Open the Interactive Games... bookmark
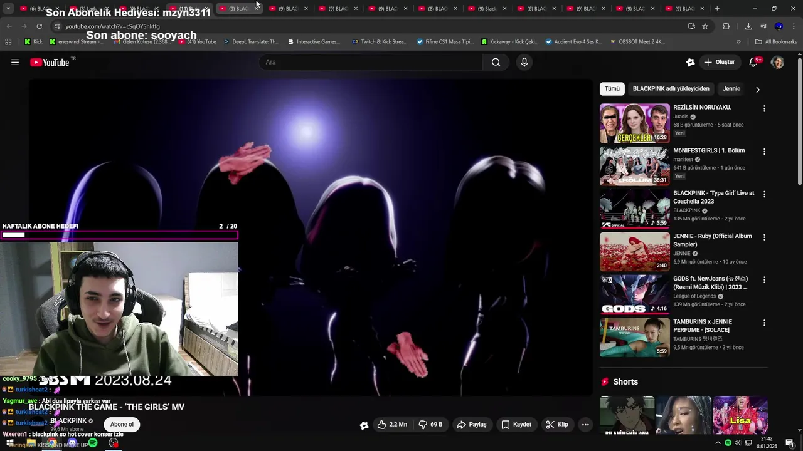The height and width of the screenshot is (451, 803). pyautogui.click(x=314, y=42)
